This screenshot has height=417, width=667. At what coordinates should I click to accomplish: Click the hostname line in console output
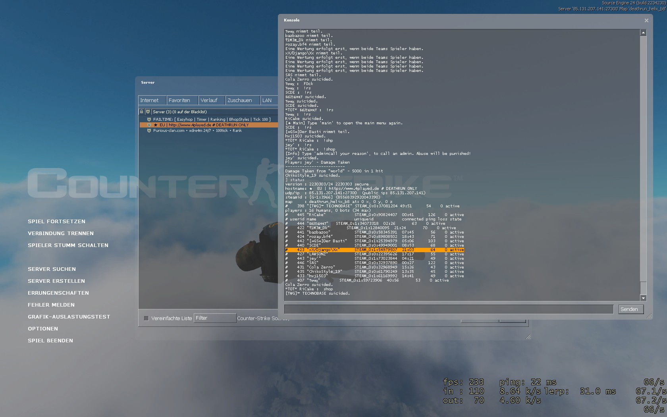click(x=351, y=189)
